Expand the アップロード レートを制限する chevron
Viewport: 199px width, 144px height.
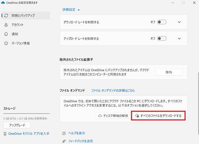[179, 38]
